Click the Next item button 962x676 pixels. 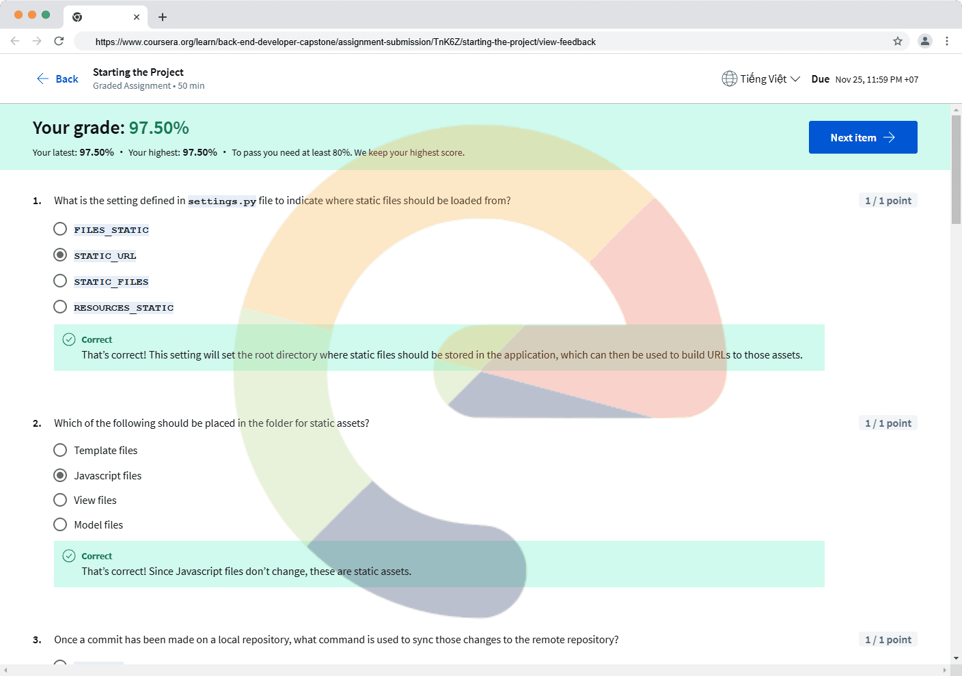pyautogui.click(x=862, y=137)
